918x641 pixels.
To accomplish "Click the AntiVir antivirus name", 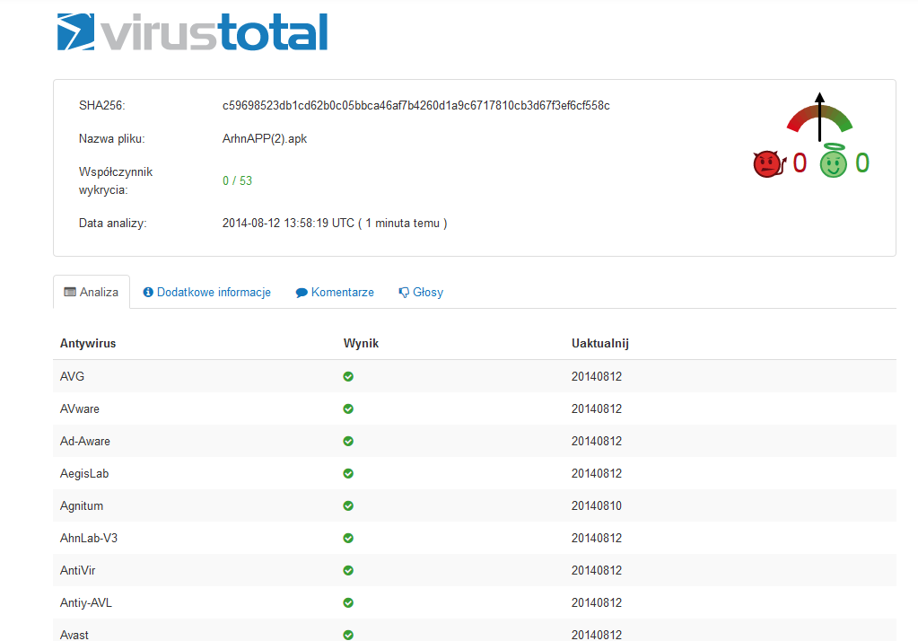I will coord(77,570).
